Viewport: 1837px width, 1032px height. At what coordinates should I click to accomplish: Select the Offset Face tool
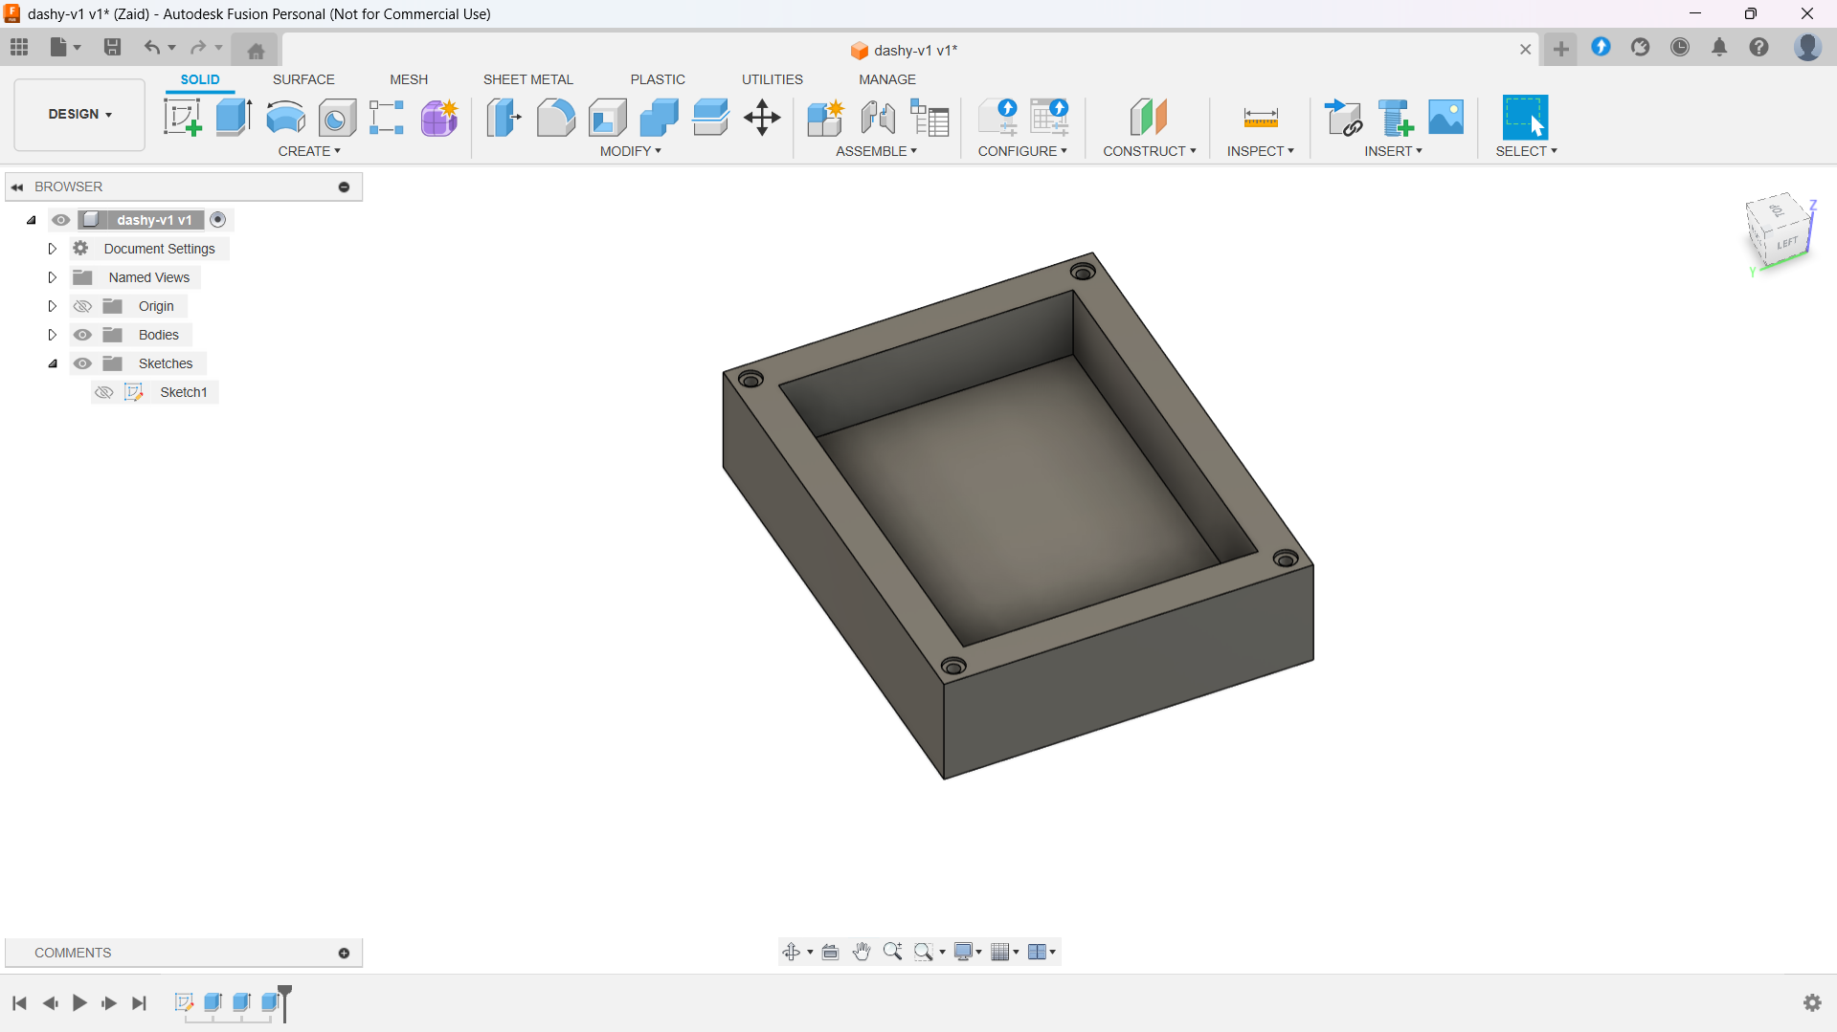click(x=710, y=118)
